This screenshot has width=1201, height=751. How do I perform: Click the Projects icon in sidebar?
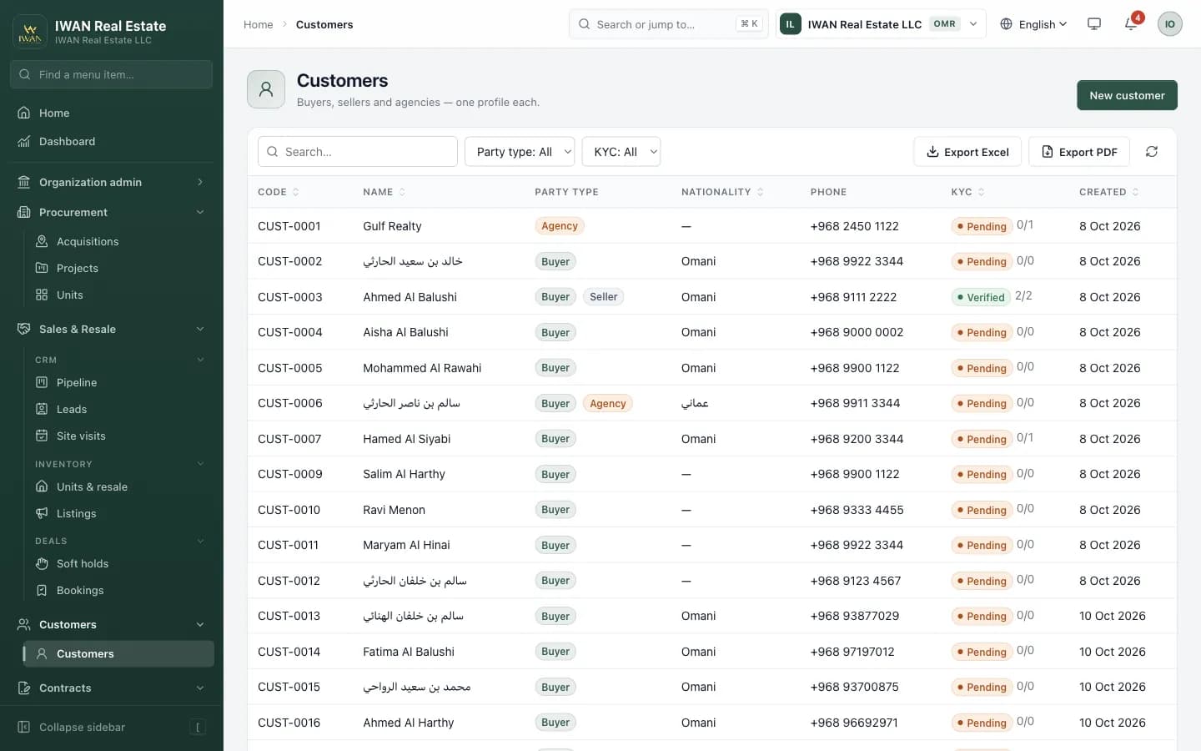(x=42, y=268)
